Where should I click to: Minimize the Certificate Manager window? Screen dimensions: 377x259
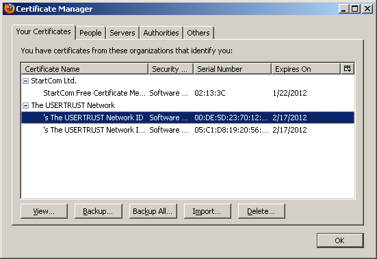[x=343, y=9]
